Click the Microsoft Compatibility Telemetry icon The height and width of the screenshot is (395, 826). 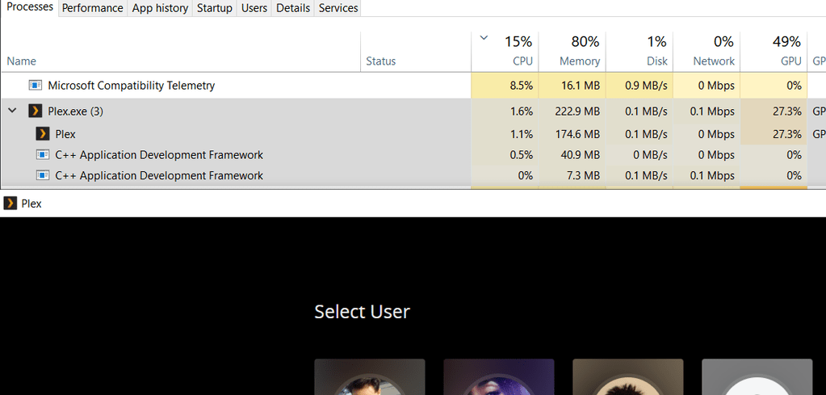pos(36,85)
